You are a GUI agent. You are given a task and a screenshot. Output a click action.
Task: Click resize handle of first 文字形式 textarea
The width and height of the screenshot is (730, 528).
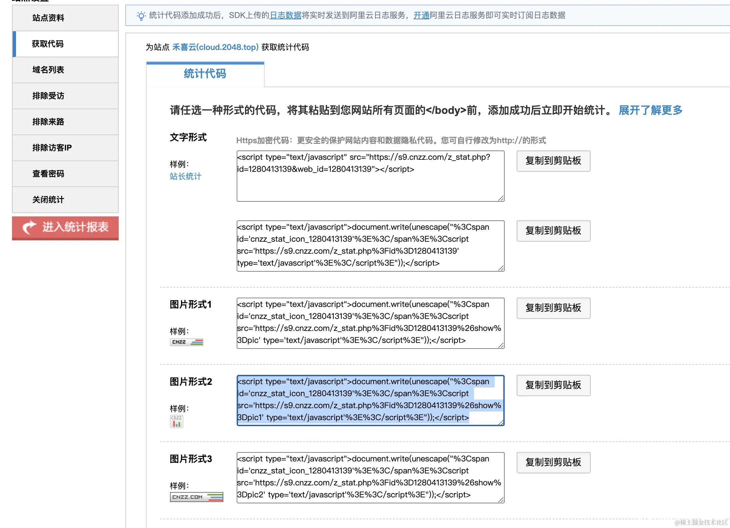tap(501, 198)
